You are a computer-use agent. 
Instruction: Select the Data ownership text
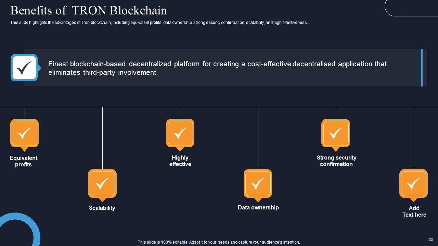258,207
